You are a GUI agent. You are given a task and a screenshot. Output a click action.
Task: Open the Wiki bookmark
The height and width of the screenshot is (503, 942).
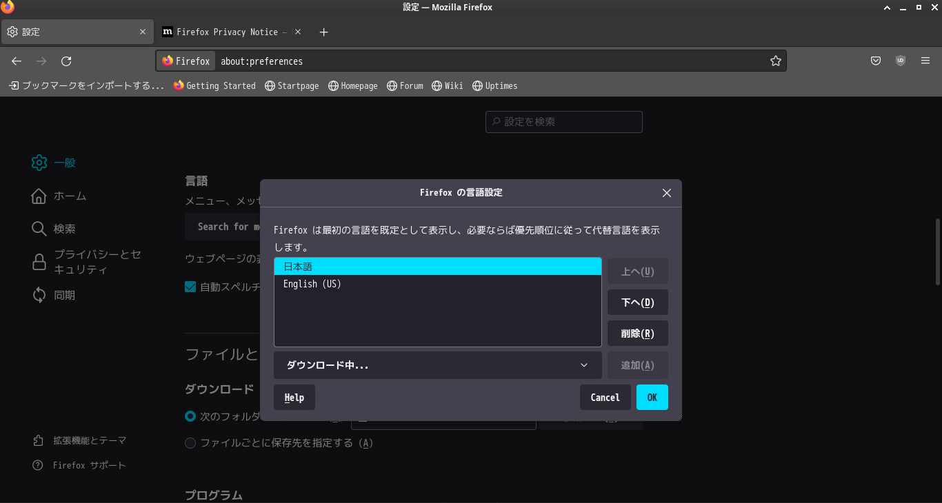[448, 86]
